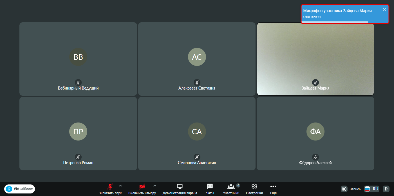This screenshot has width=394, height=196.
Task: Open the Участники participants list
Action: (x=231, y=189)
